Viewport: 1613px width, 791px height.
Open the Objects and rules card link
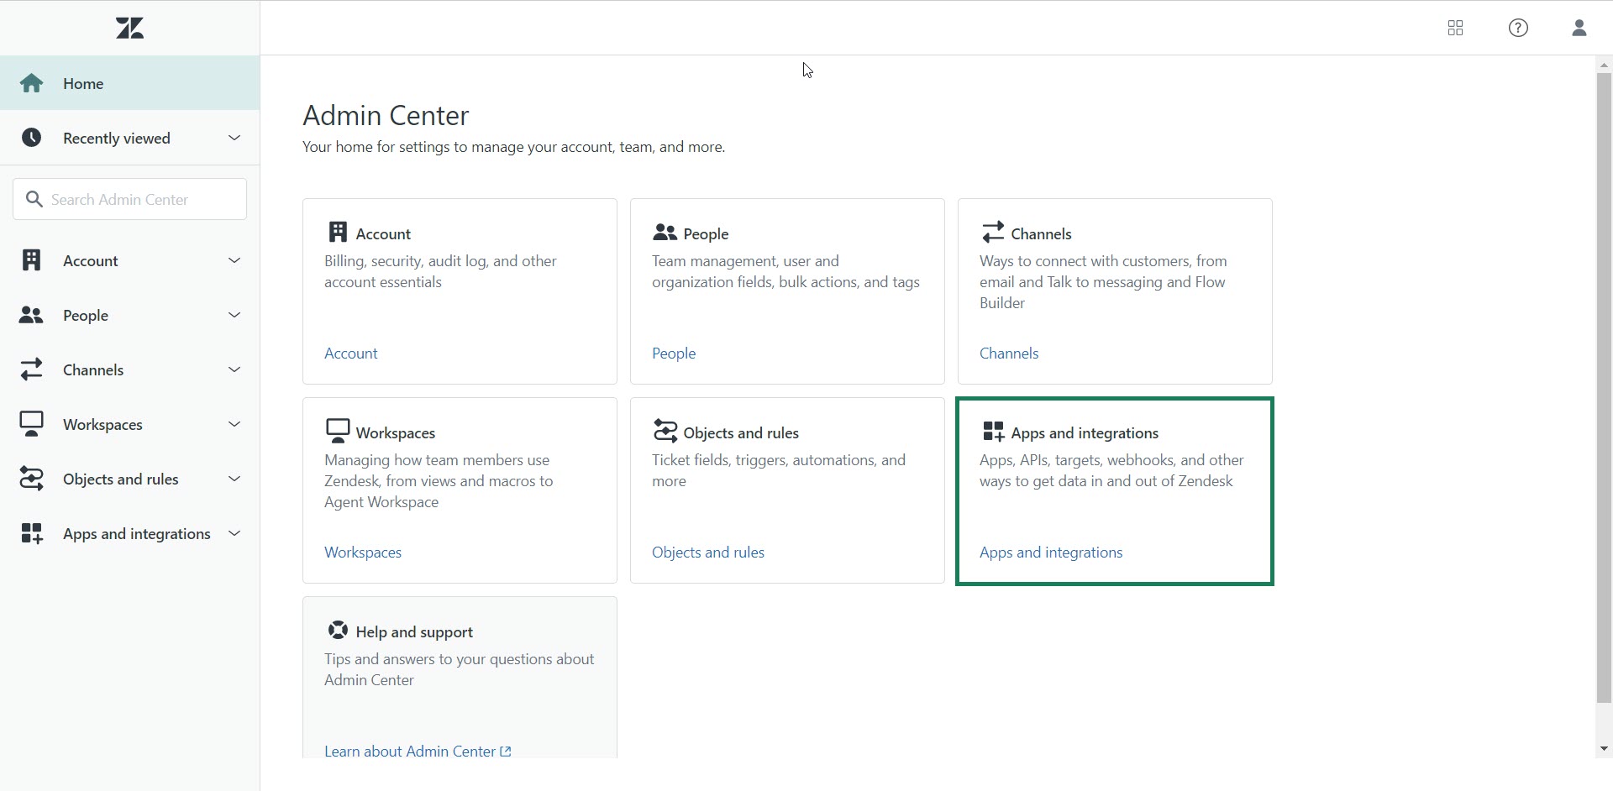707,553
